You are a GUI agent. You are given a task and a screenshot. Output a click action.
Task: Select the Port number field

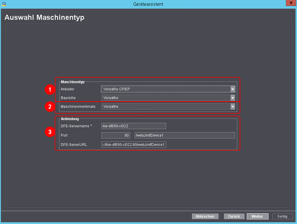click(116, 135)
